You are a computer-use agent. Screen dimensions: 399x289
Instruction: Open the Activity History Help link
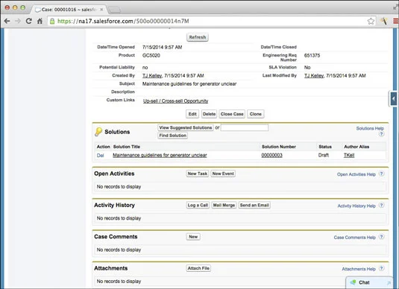click(356, 206)
